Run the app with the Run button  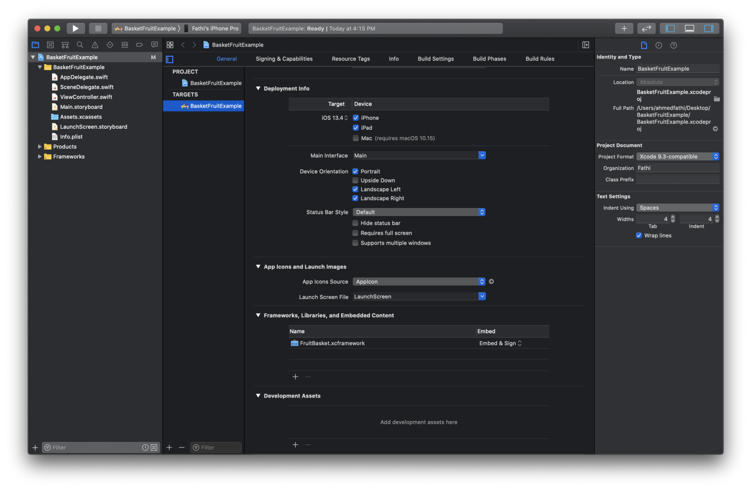(75, 28)
